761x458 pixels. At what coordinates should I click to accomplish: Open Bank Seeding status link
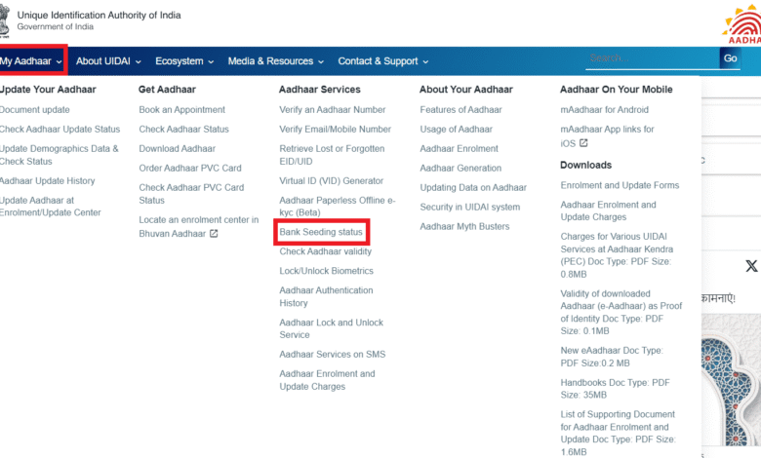coord(321,232)
